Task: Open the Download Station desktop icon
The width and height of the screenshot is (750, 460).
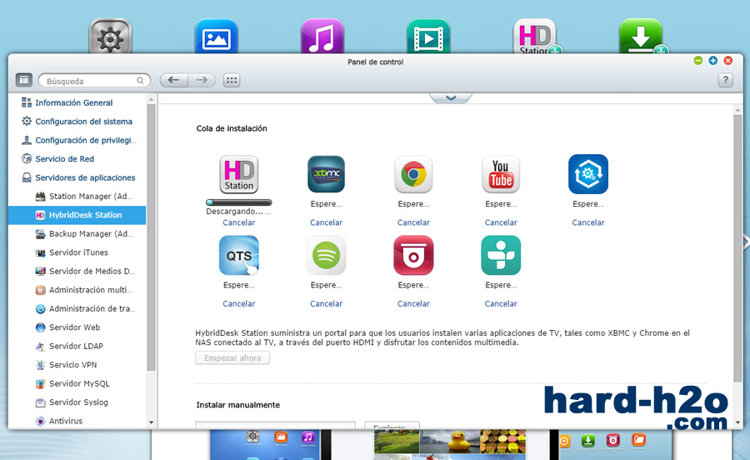Action: point(641,36)
